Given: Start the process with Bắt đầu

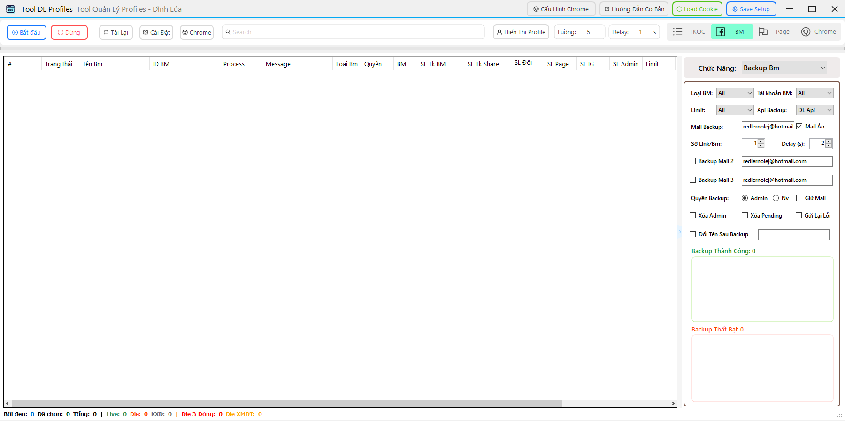Looking at the screenshot, I should [x=26, y=32].
